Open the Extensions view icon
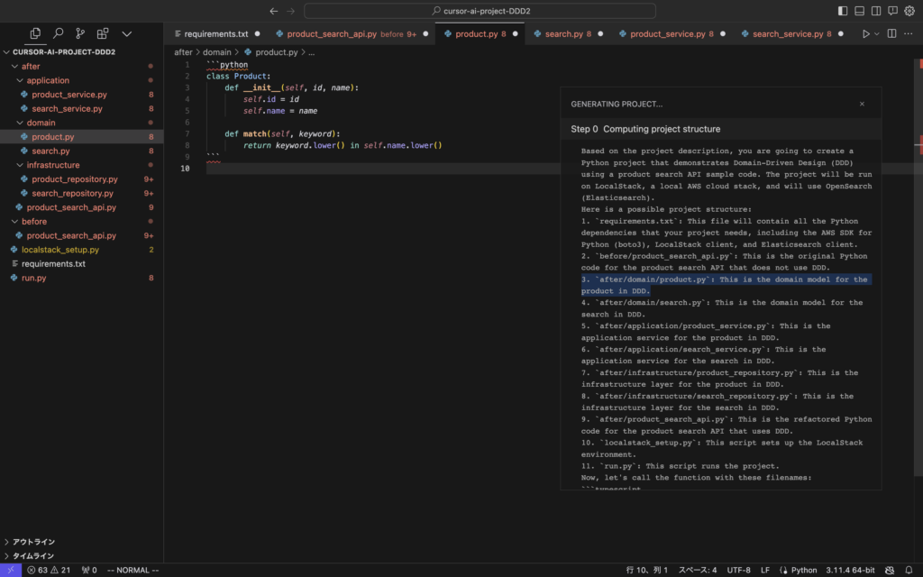 (x=103, y=33)
